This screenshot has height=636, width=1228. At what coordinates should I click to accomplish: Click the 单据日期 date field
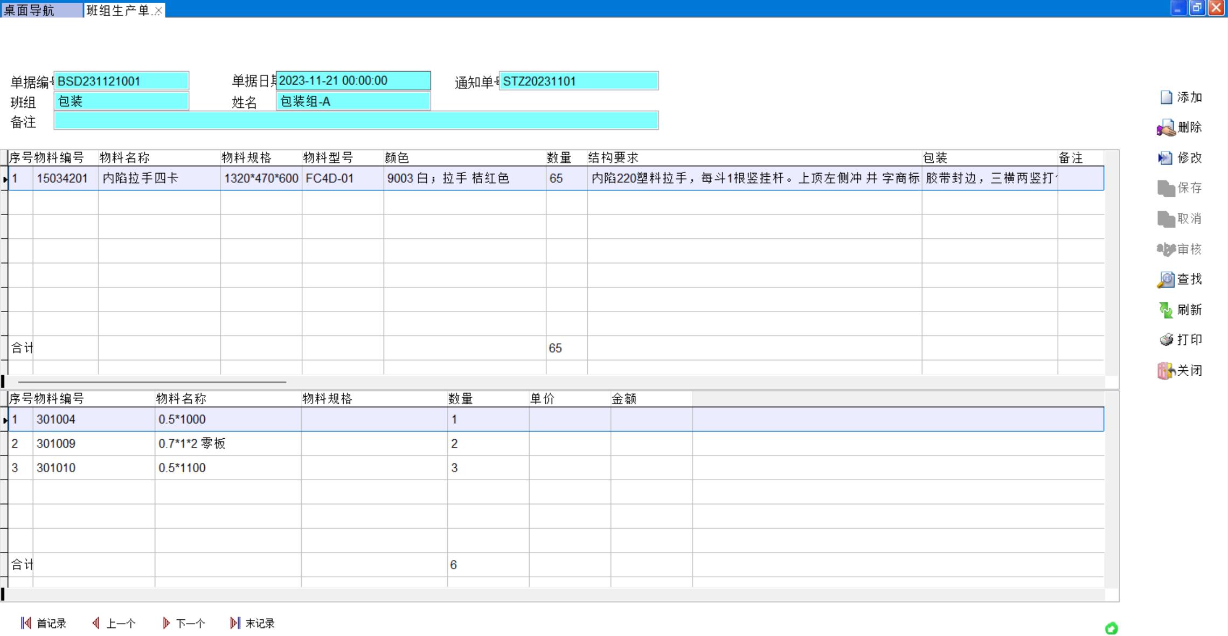(x=353, y=81)
